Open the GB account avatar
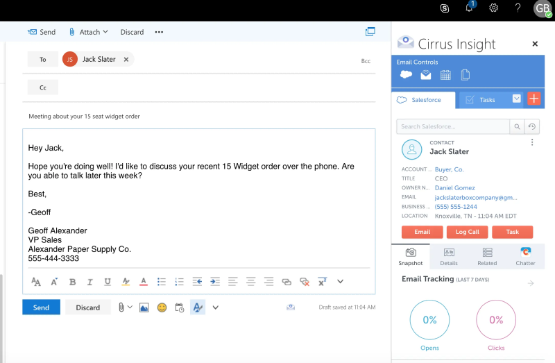555x363 pixels. coord(543,8)
